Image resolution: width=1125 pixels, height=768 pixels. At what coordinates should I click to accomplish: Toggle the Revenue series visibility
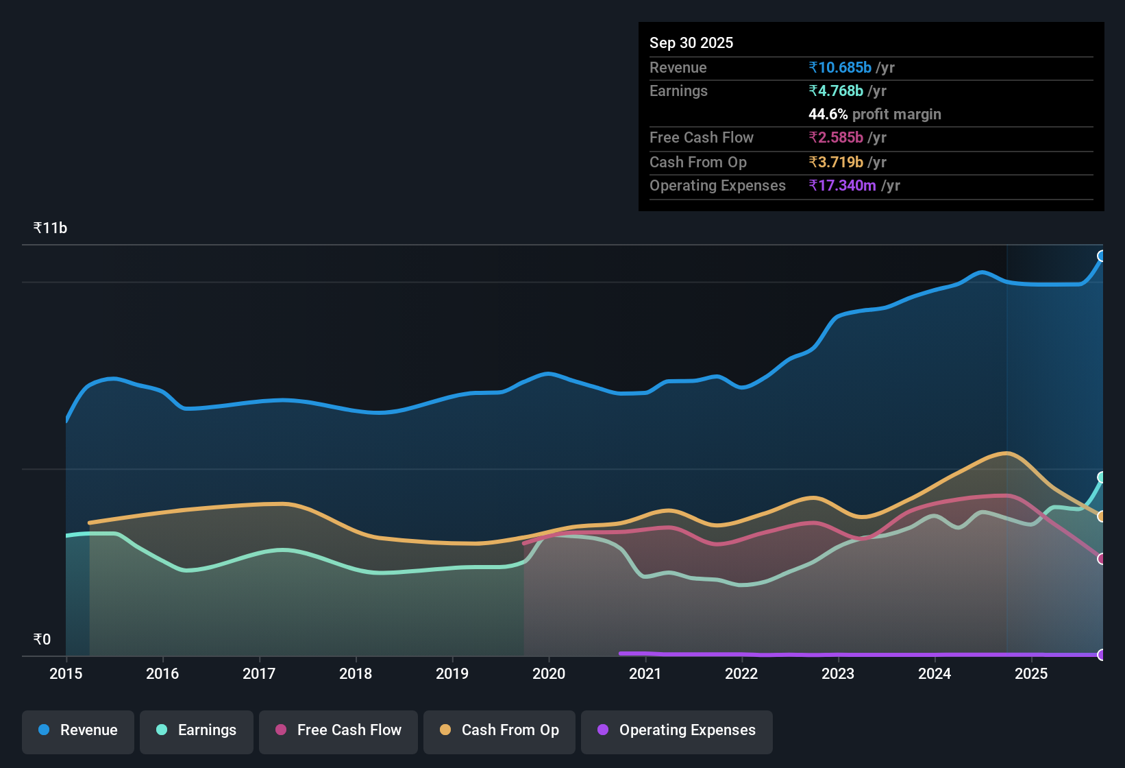[x=77, y=730]
